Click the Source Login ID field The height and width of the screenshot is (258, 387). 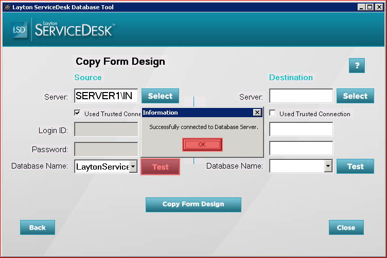pyautogui.click(x=106, y=130)
